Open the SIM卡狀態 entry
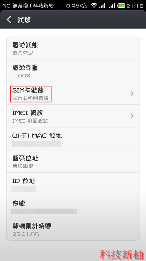Viewport: 146px width, 261px height. (x=73, y=93)
